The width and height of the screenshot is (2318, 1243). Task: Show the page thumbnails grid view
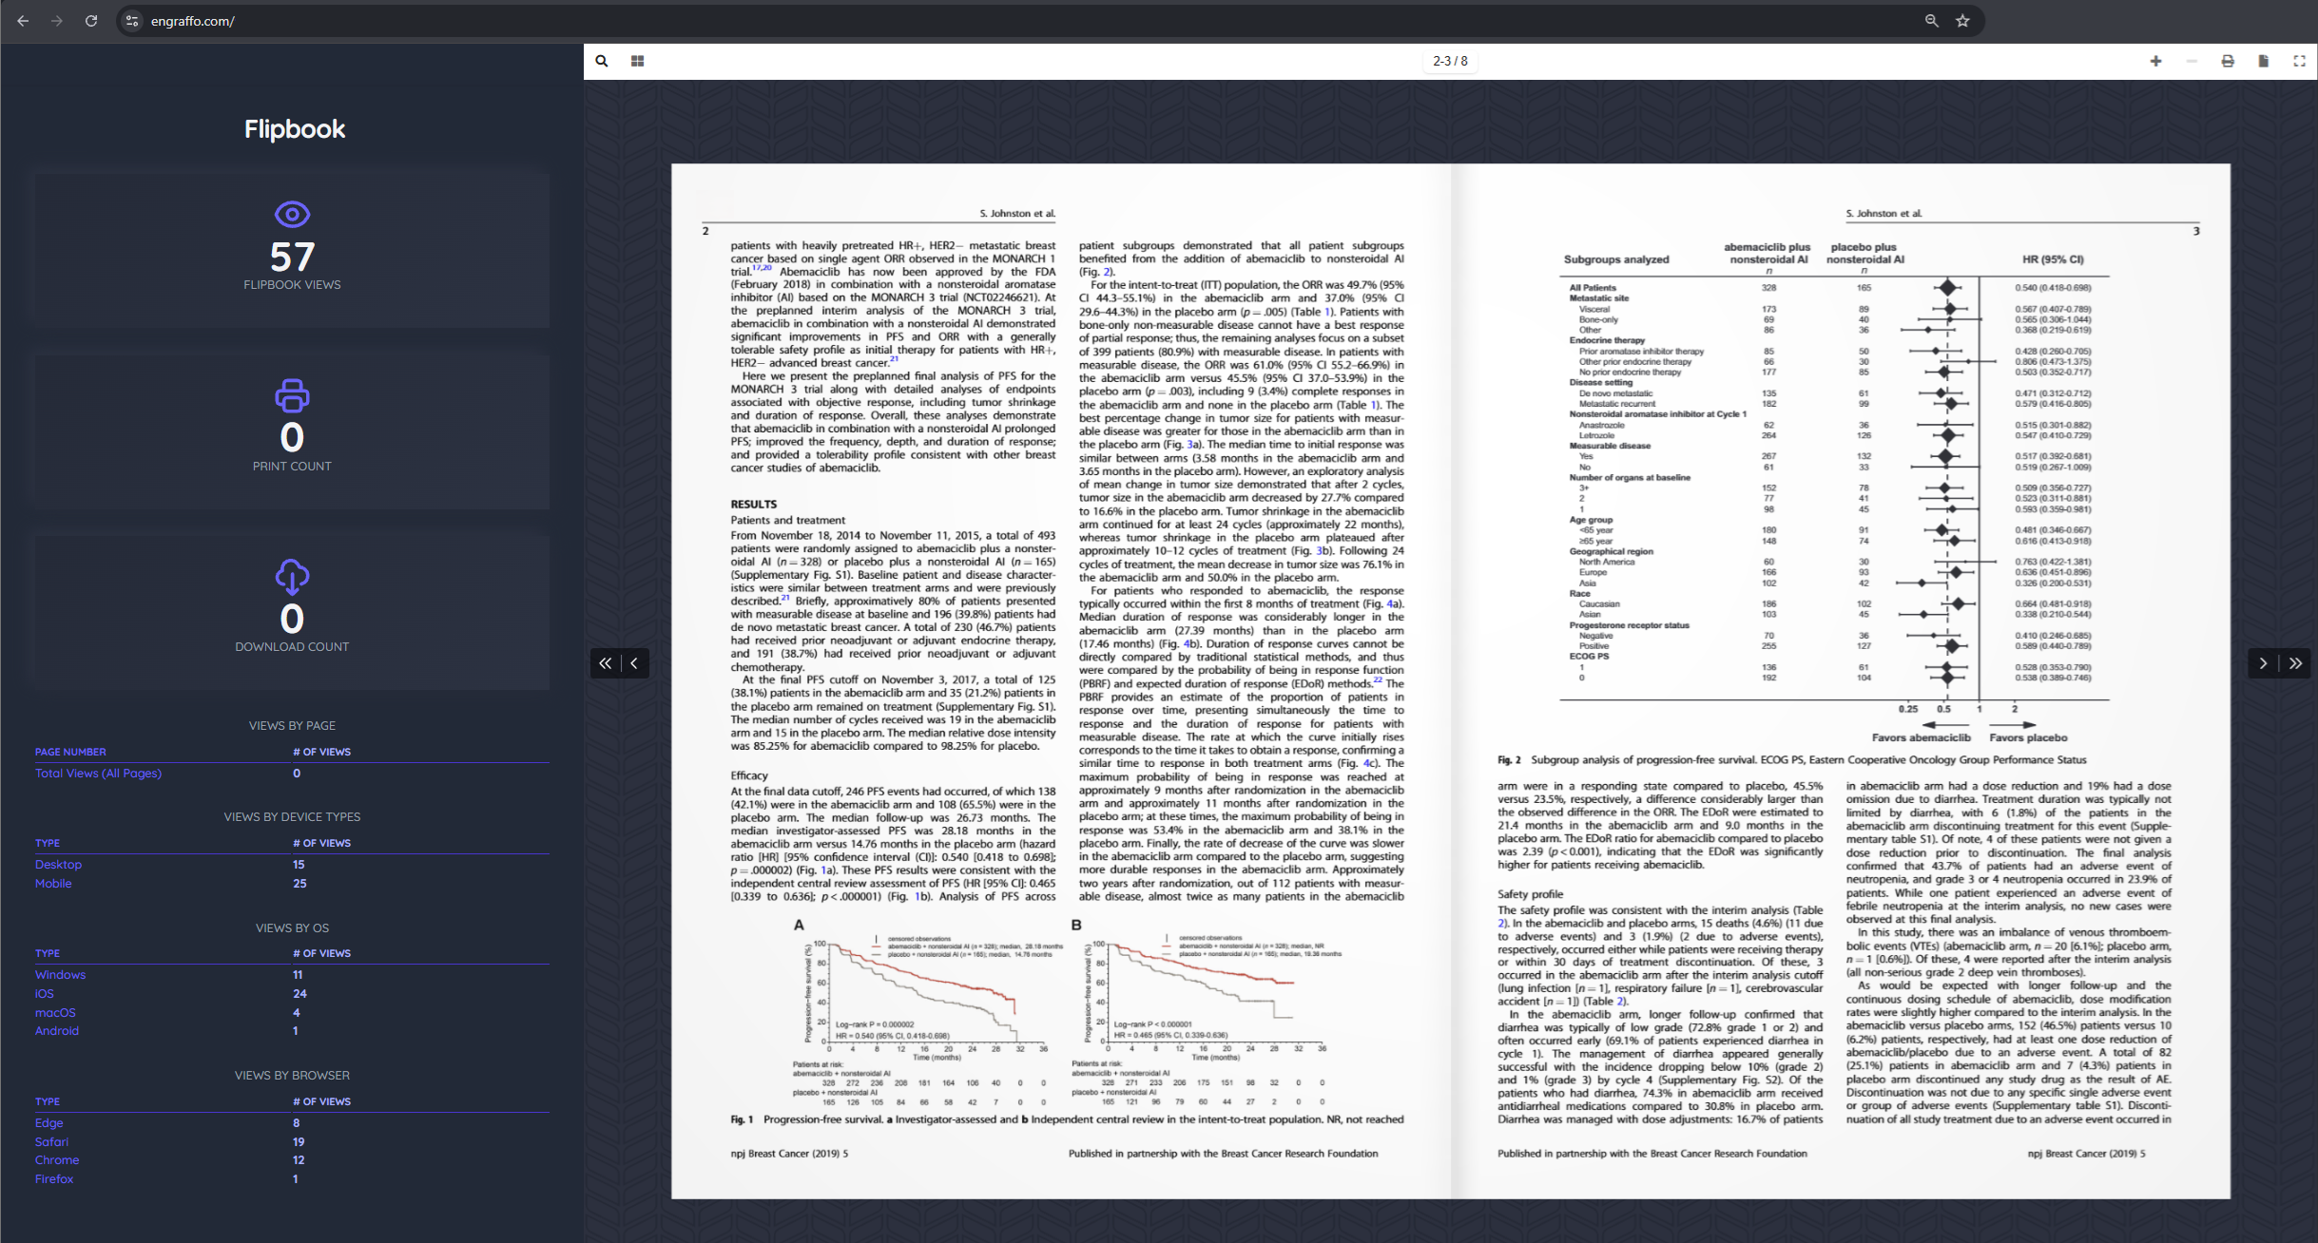coord(637,61)
